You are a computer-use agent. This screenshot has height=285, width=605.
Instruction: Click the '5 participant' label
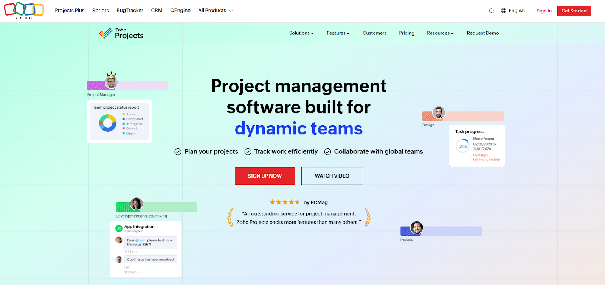tap(133, 231)
